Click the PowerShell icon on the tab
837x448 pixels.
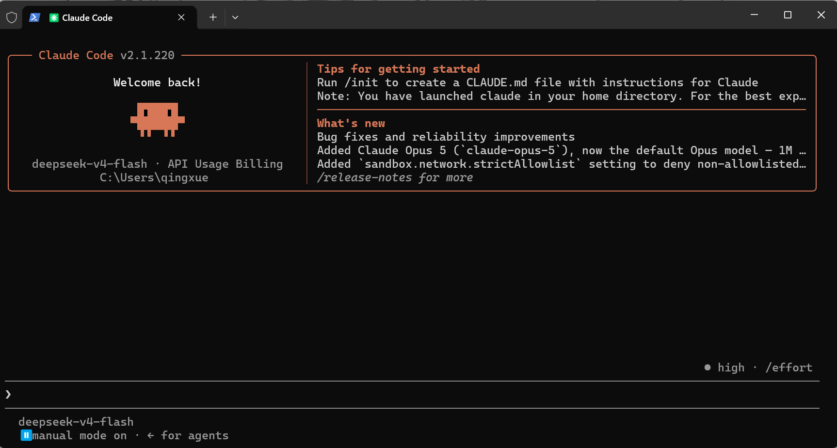(x=34, y=17)
